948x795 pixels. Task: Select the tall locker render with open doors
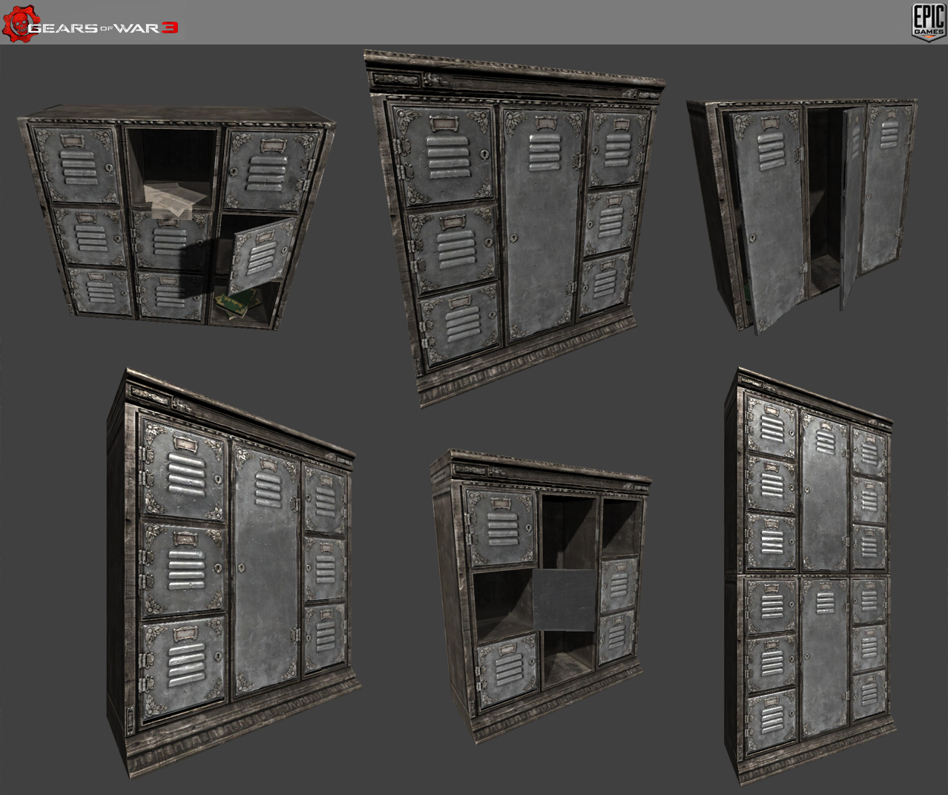click(803, 215)
